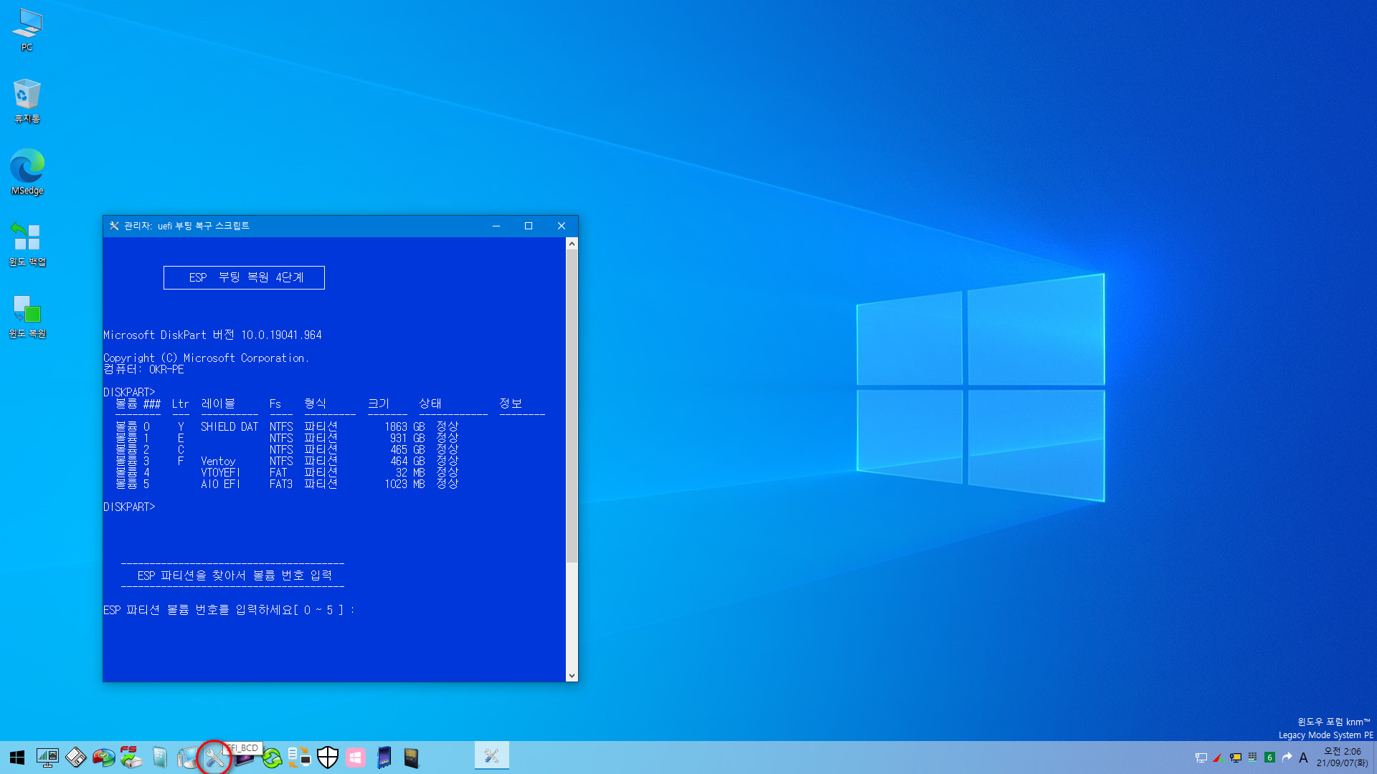Click the red-green triangle tray icon
Image resolution: width=1377 pixels, height=774 pixels.
[1219, 758]
